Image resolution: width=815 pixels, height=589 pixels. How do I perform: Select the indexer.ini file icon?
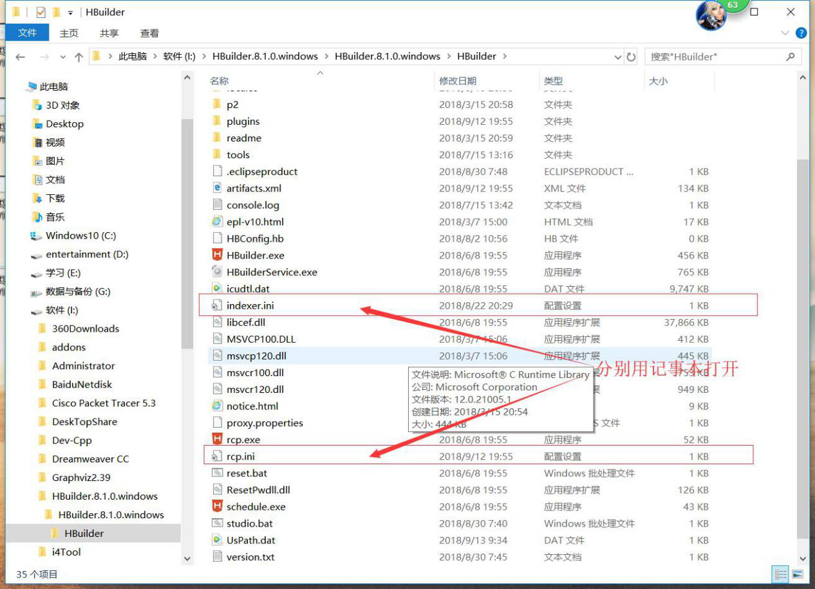pos(217,305)
